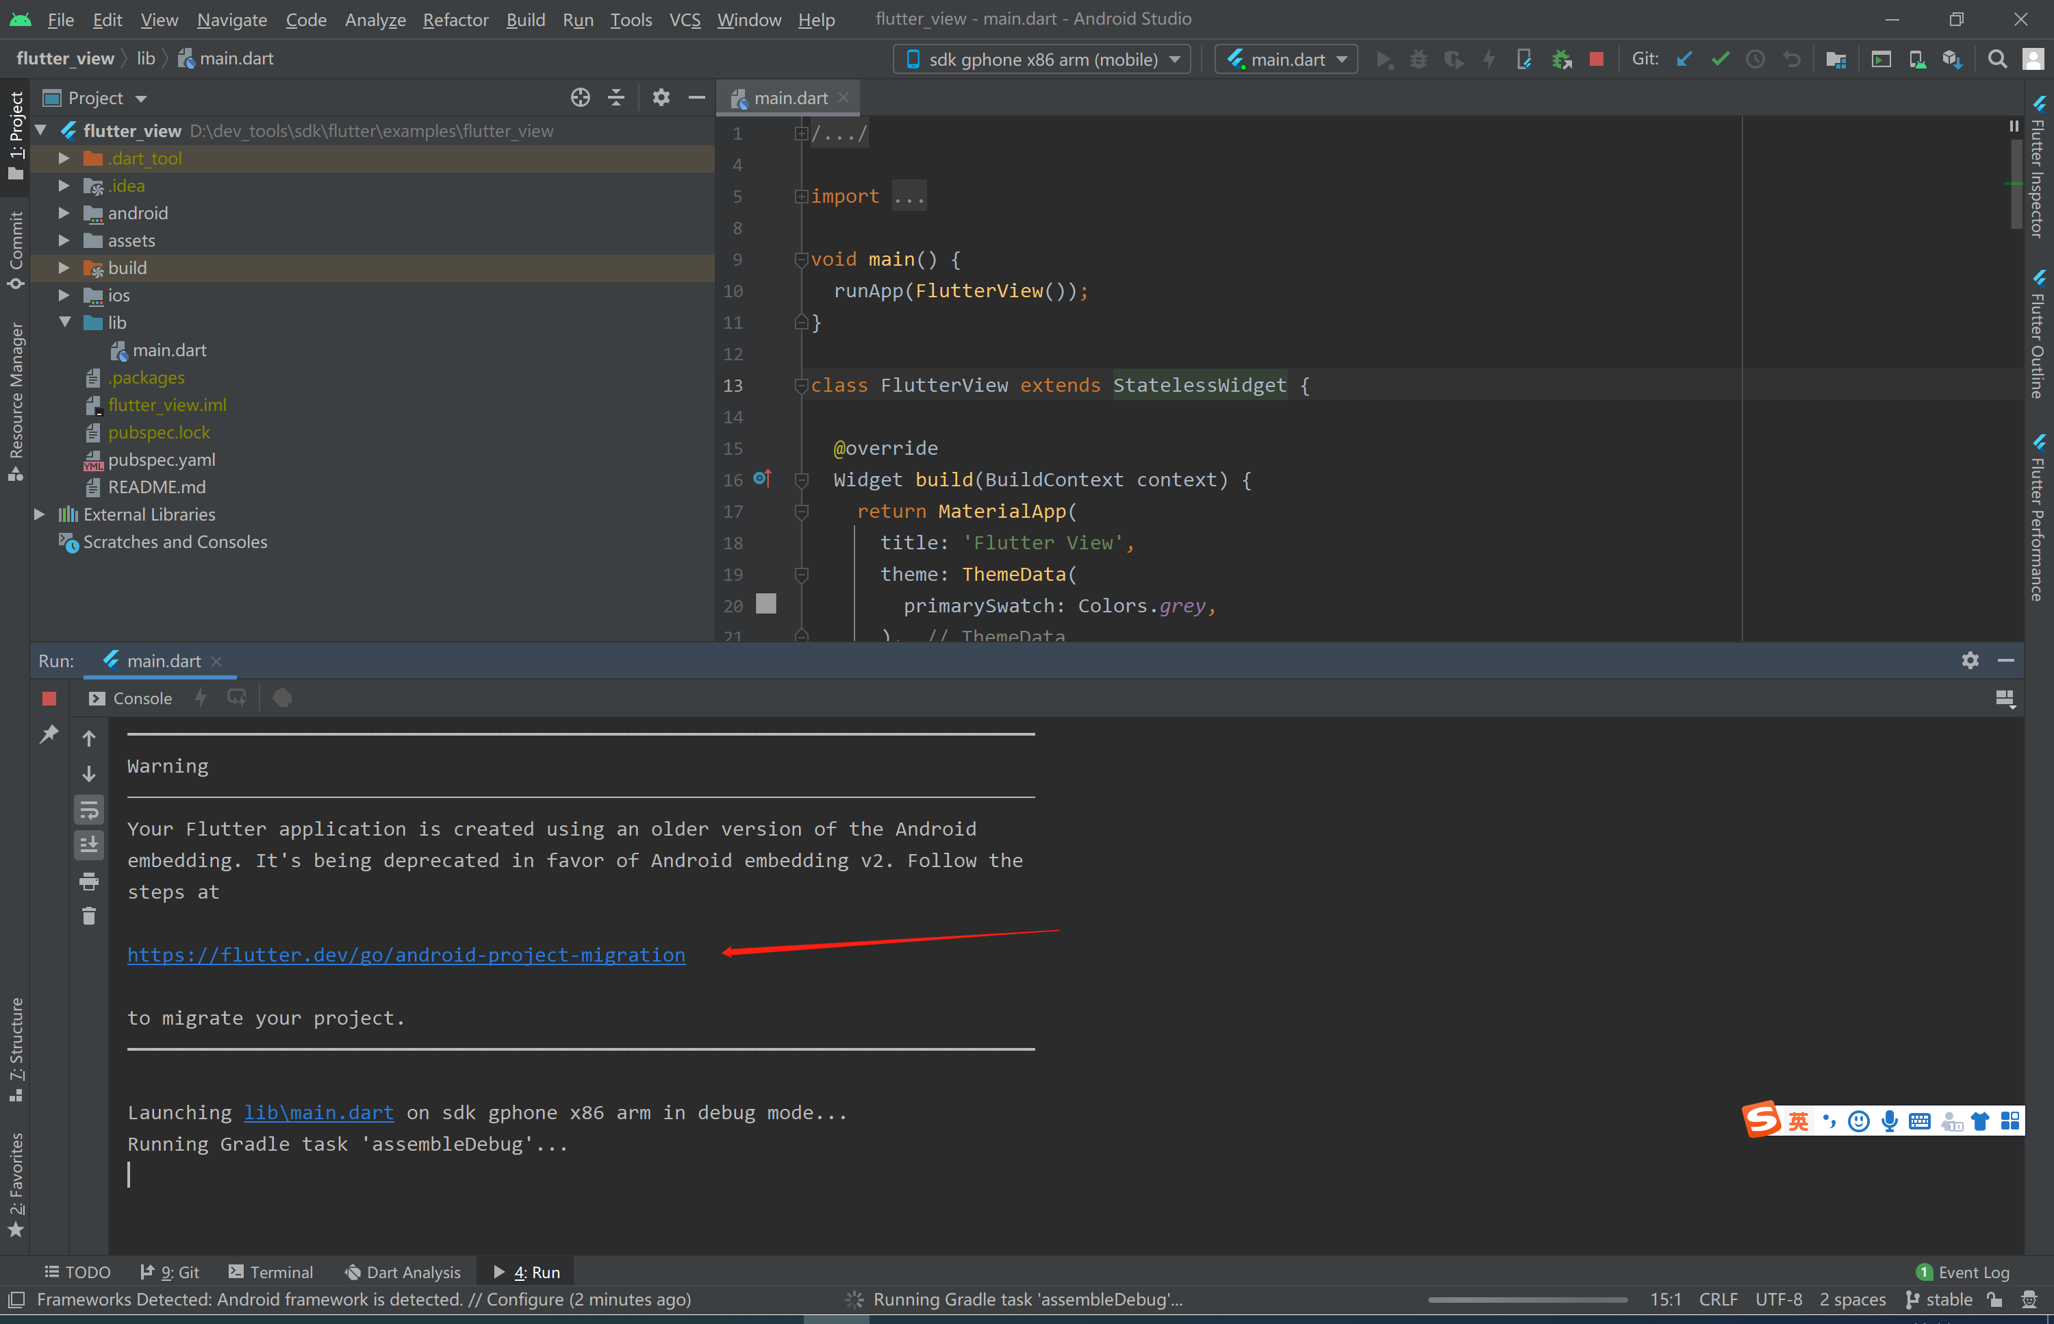Hide the Project panel with minus icon
2054x1324 pixels.
click(697, 98)
